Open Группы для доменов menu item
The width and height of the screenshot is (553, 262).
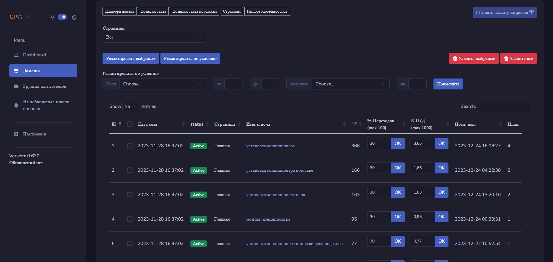(x=43, y=86)
